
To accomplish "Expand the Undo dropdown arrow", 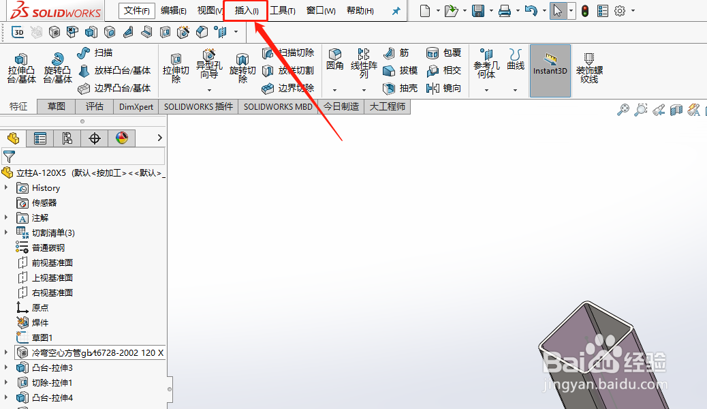I will tap(544, 11).
